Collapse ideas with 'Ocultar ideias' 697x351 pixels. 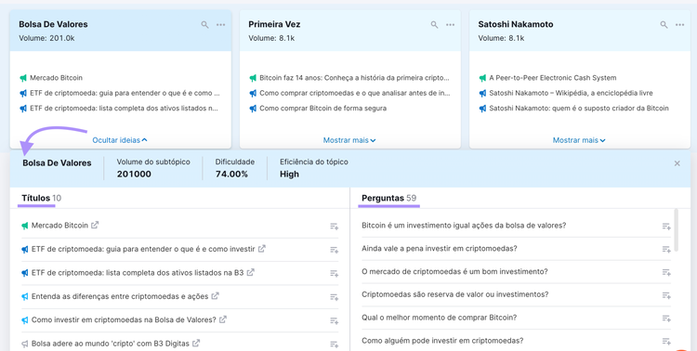(x=120, y=140)
